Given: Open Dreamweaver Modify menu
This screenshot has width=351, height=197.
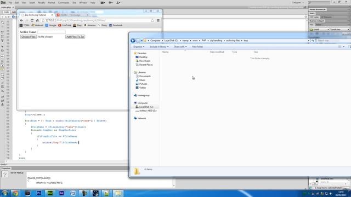Looking at the screenshot, I should click(x=42, y=3).
